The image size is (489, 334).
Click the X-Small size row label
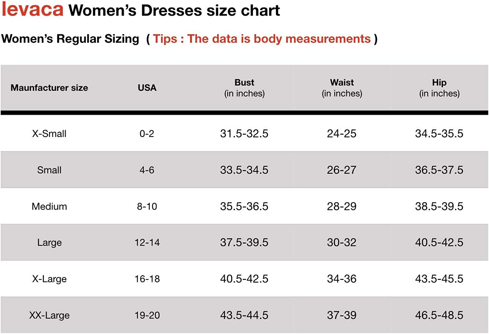click(49, 134)
